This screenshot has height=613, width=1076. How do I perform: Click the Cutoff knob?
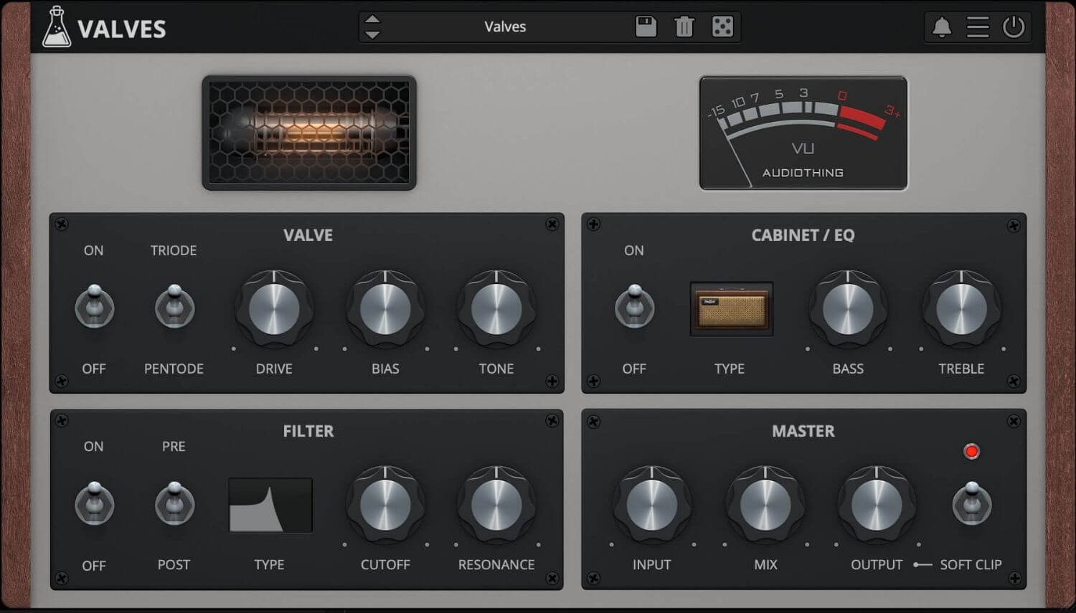385,505
